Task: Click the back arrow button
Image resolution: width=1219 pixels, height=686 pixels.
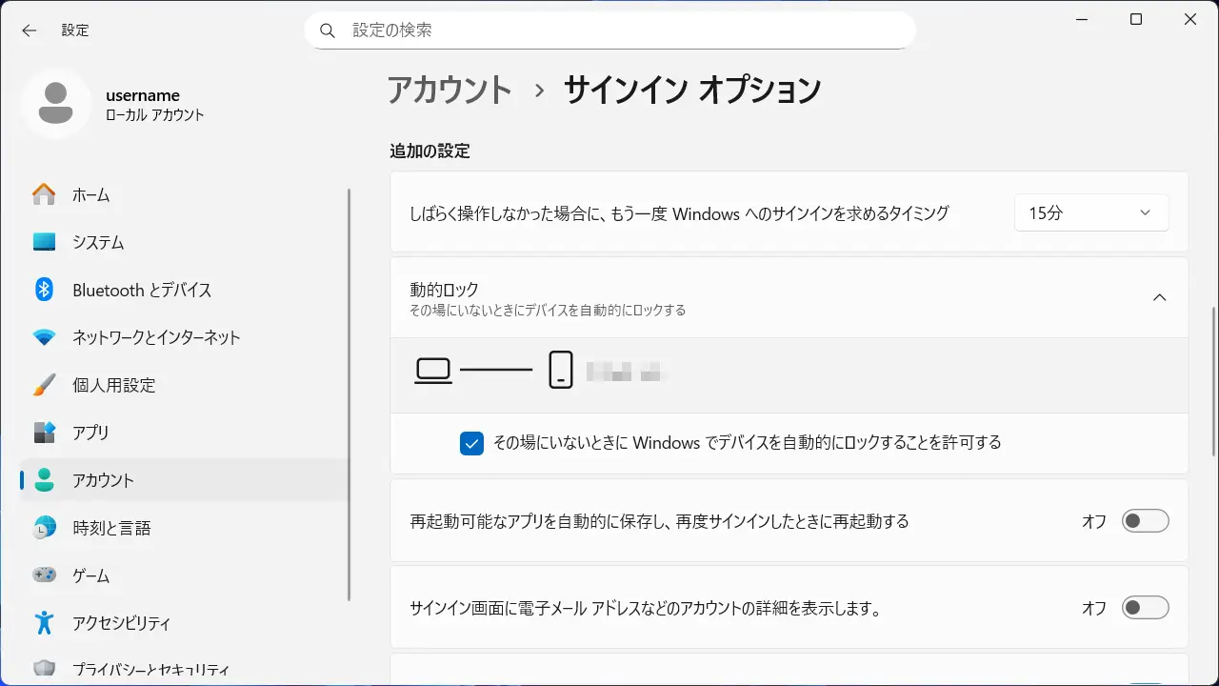Action: click(x=30, y=30)
